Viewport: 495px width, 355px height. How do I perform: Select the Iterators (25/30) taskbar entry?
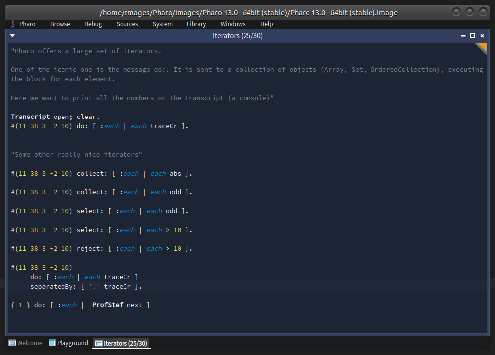[x=121, y=343]
